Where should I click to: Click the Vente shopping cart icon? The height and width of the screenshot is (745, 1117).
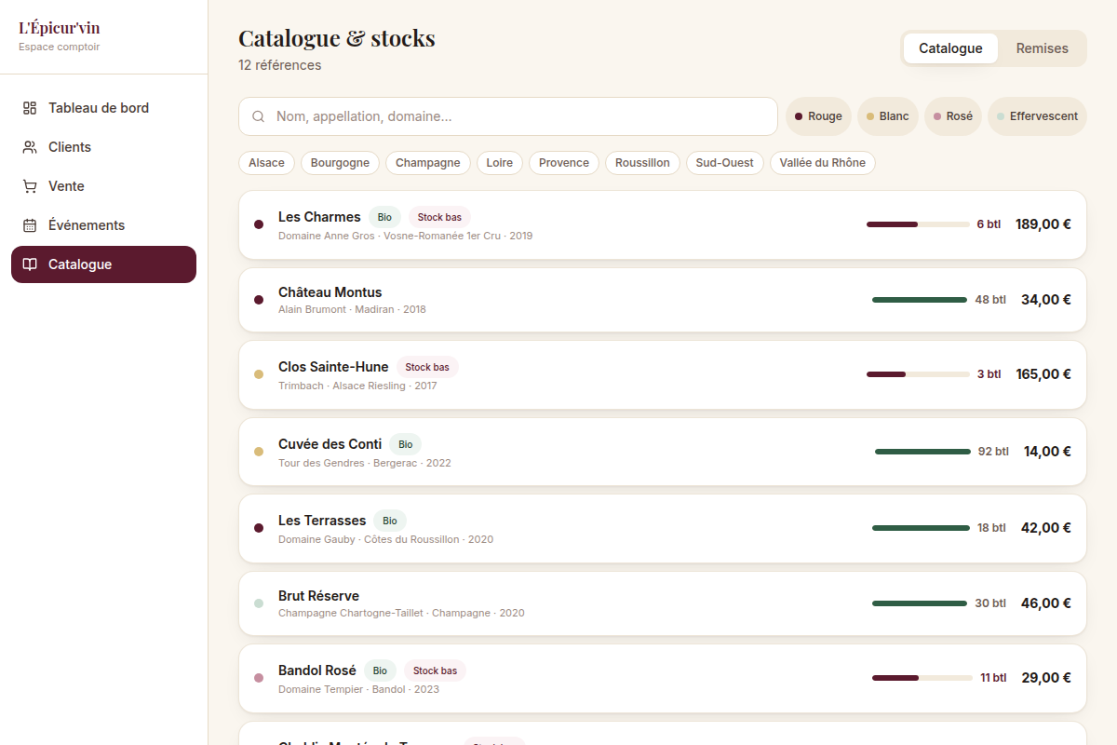coord(30,186)
